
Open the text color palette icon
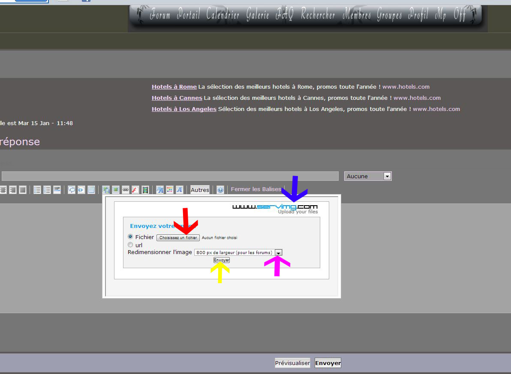pyautogui.click(x=169, y=190)
